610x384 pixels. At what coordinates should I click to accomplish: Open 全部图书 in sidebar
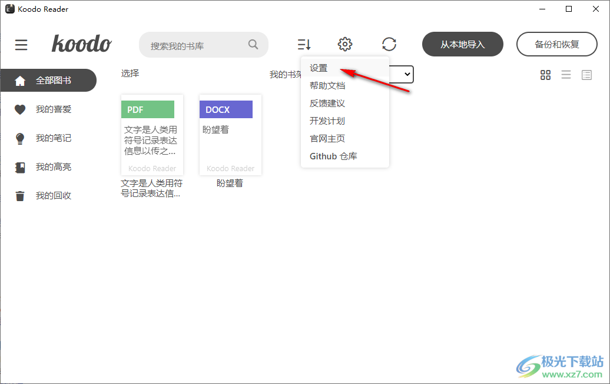(48, 81)
